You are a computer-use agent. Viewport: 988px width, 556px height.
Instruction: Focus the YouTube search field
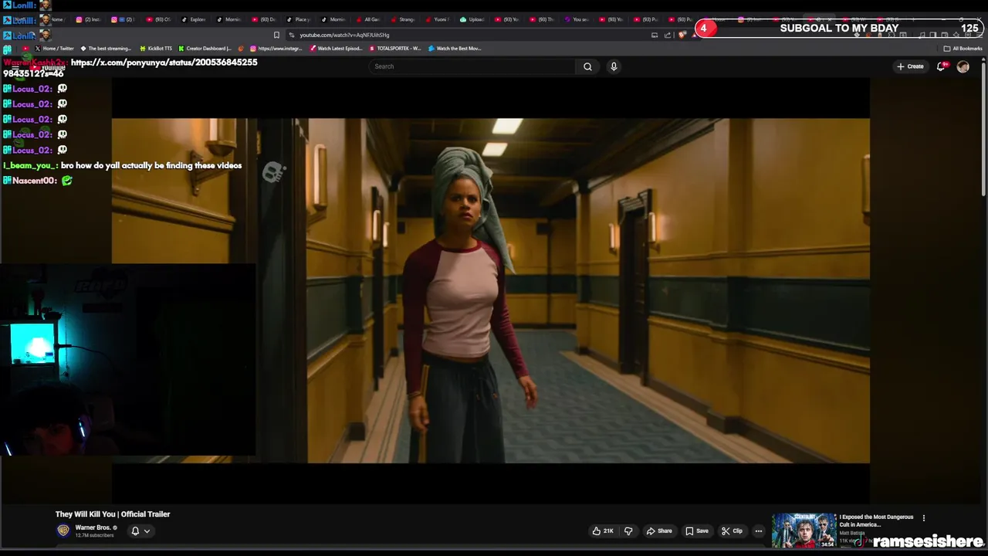pos(472,66)
